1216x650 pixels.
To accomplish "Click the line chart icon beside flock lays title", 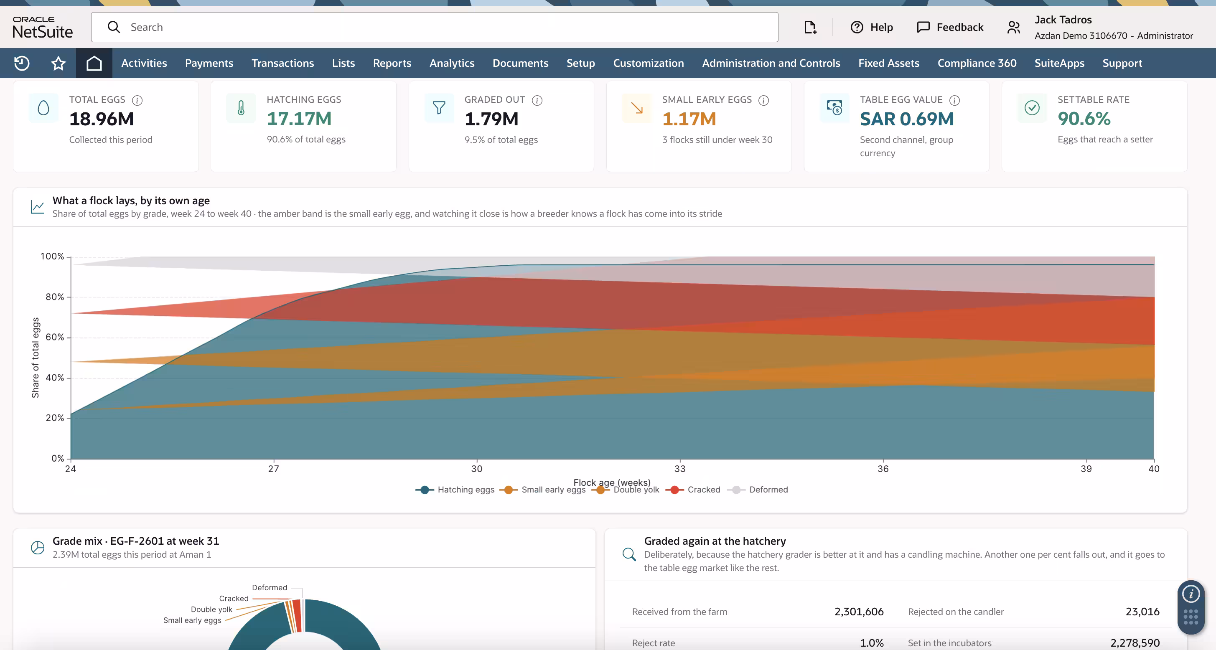I will pos(37,207).
